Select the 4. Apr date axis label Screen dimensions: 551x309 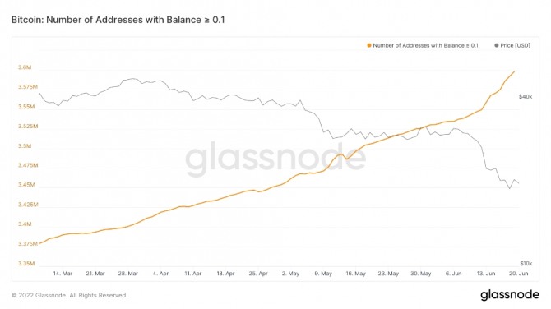coord(160,274)
